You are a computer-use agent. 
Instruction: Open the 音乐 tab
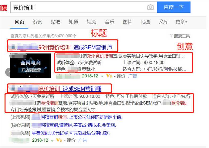click(x=109, y=22)
